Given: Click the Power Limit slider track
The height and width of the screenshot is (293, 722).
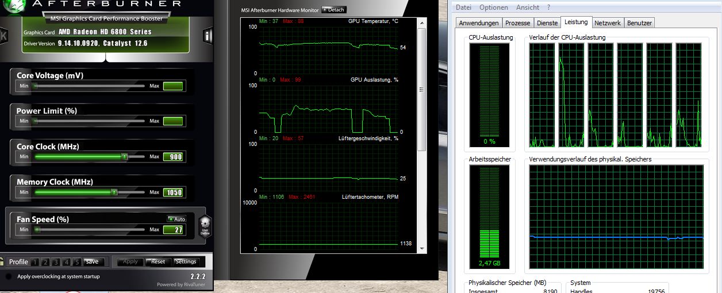Looking at the screenshot, I should pos(89,121).
